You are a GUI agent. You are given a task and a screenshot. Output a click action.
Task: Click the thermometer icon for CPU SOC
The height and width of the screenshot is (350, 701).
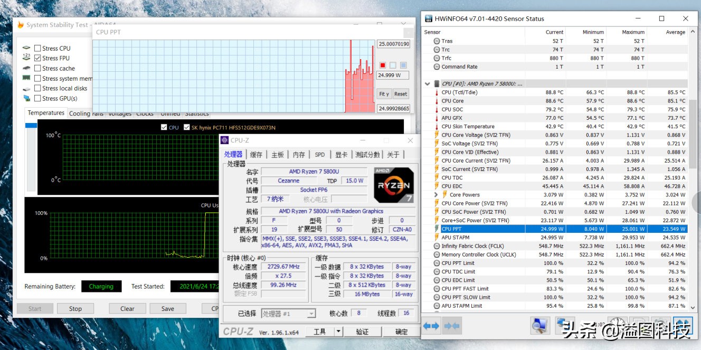(x=437, y=109)
